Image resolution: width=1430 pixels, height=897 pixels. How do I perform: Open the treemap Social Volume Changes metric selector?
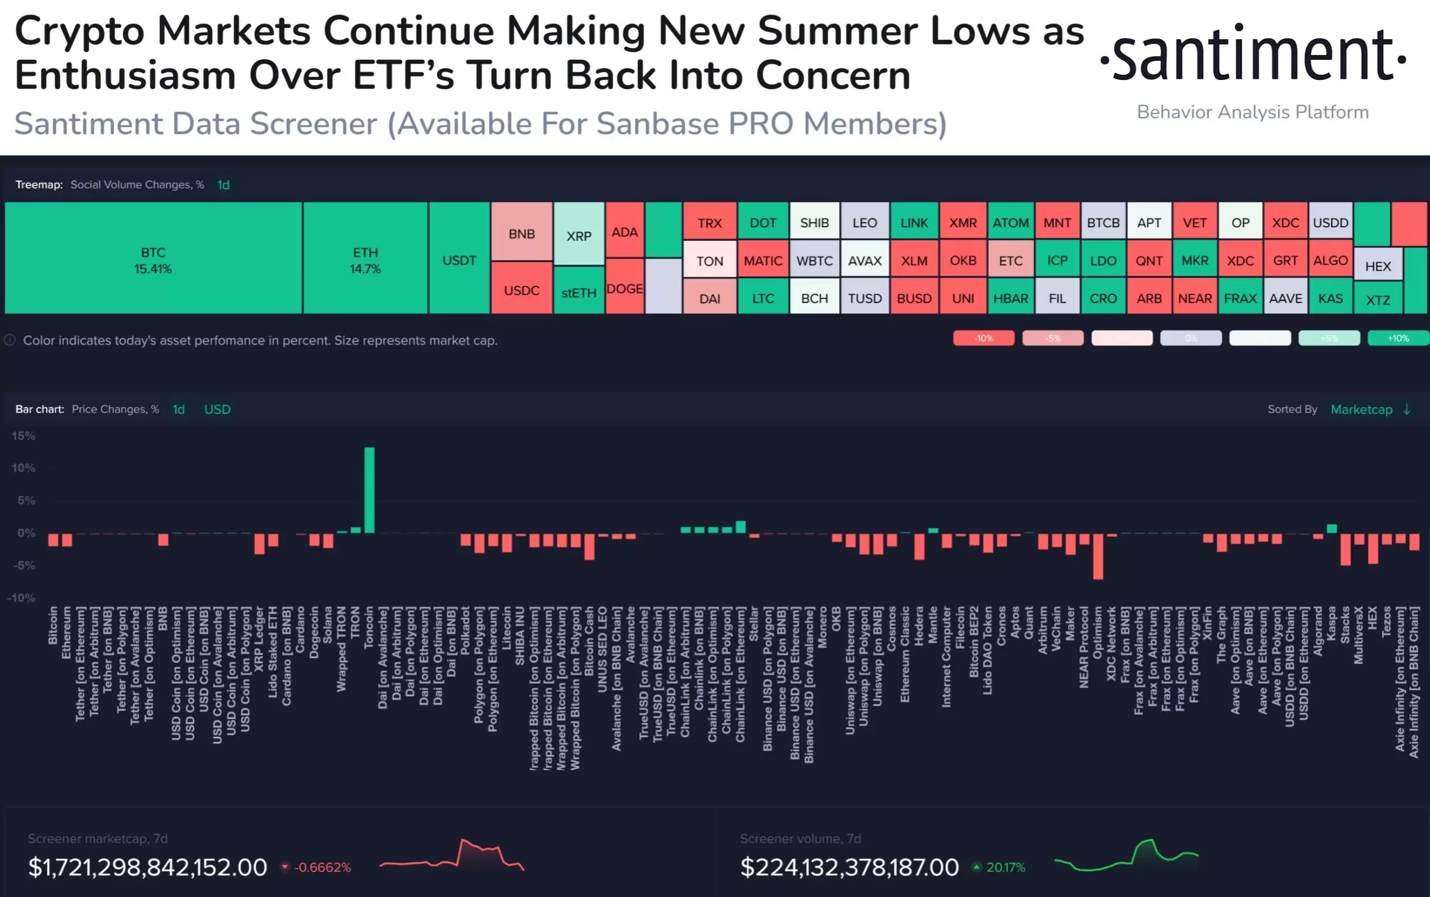coord(137,184)
